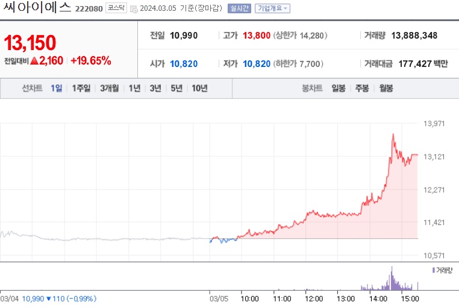Open the 월봉 monthly candle chart
The height and width of the screenshot is (307, 459).
coord(386,88)
